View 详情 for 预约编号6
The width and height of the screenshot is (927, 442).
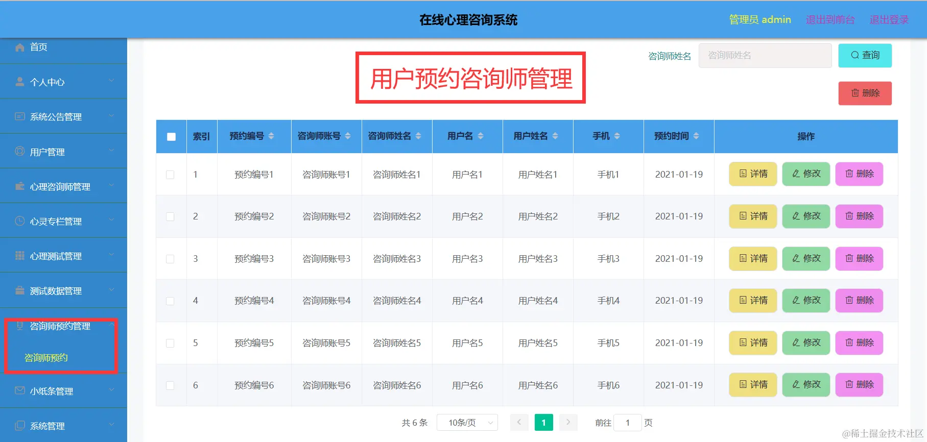(753, 384)
